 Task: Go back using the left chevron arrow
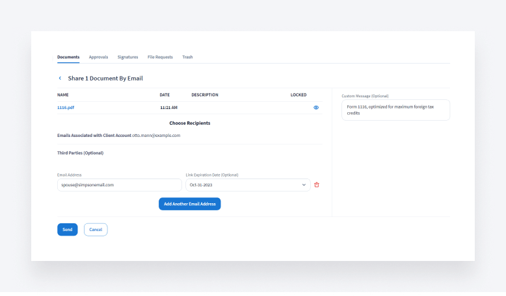(60, 79)
